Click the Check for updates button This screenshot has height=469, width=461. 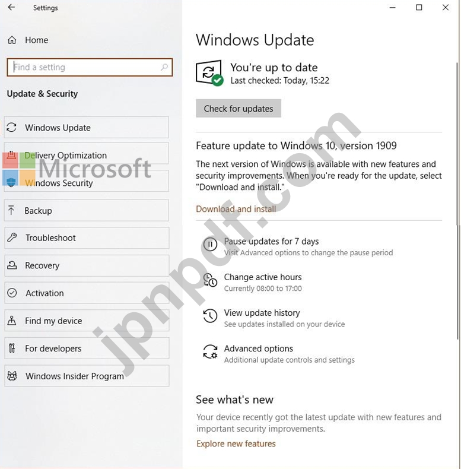pyautogui.click(x=239, y=108)
